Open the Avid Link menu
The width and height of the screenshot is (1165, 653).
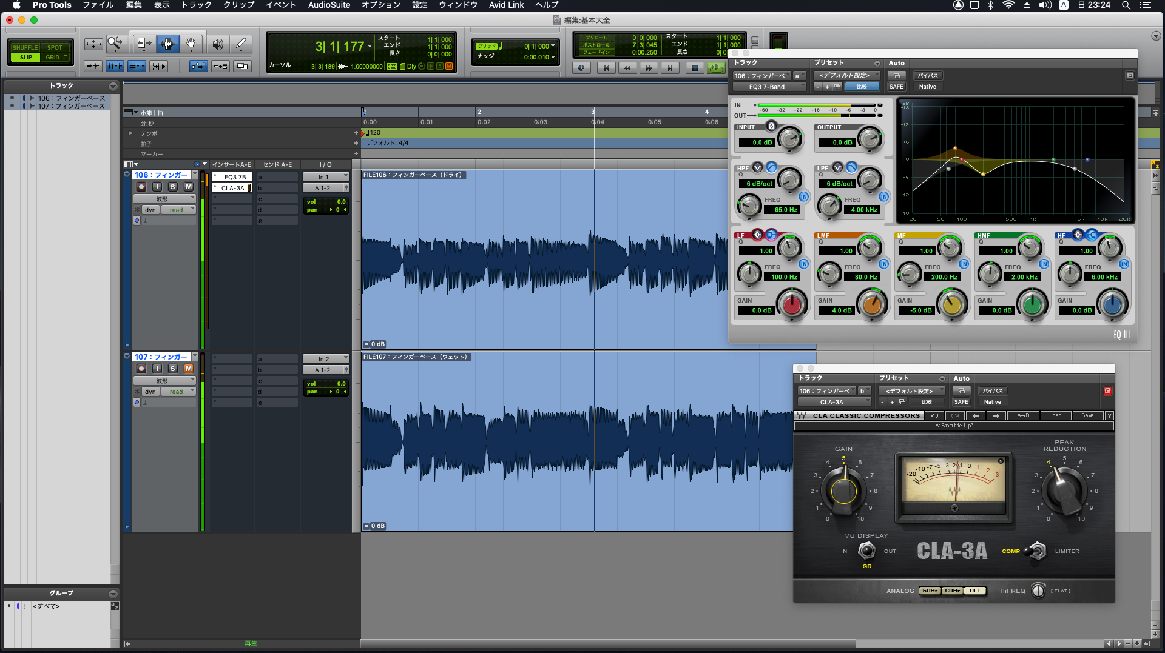pyautogui.click(x=506, y=5)
